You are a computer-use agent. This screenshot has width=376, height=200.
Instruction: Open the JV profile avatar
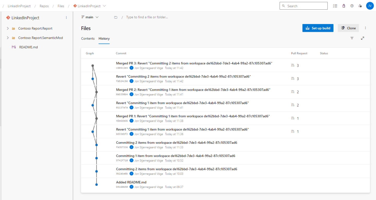coord(370,6)
